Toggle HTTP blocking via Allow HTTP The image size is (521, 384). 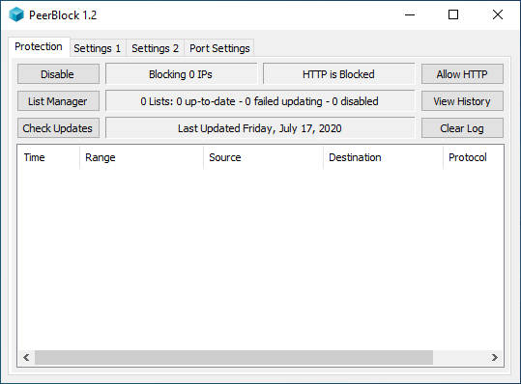[x=462, y=74]
